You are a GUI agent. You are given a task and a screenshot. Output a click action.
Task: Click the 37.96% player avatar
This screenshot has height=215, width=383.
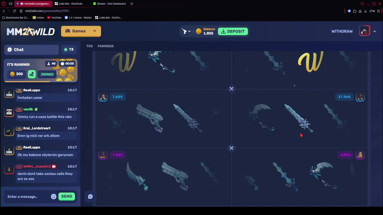click(360, 97)
